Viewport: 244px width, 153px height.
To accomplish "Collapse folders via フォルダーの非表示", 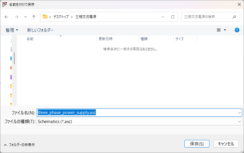I will [x=19, y=145].
